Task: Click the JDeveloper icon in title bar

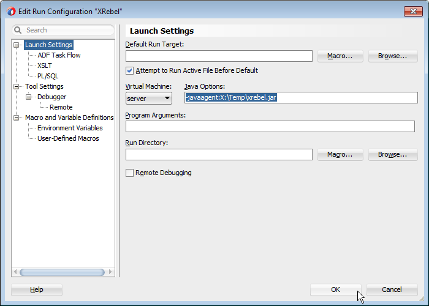Action: 11,12
